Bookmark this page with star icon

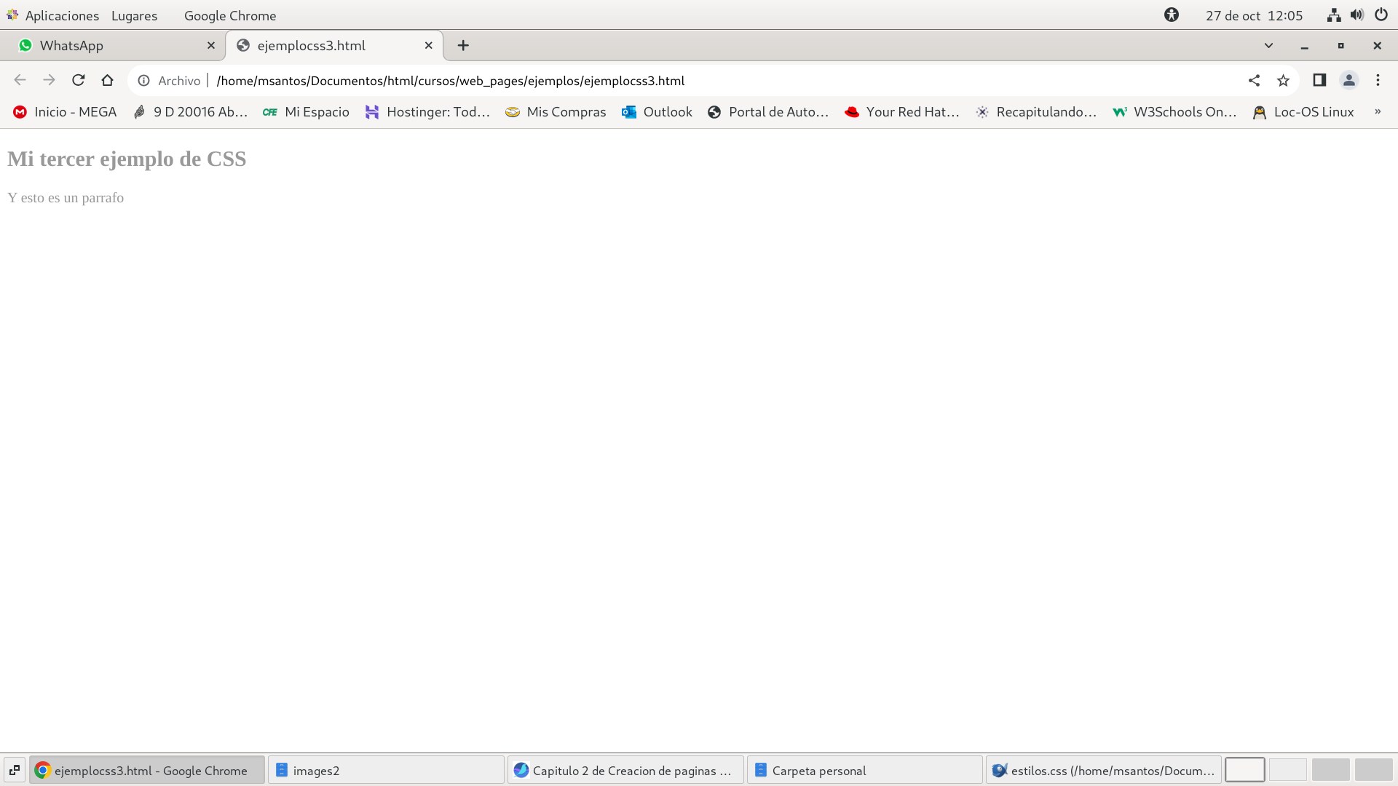(x=1283, y=80)
